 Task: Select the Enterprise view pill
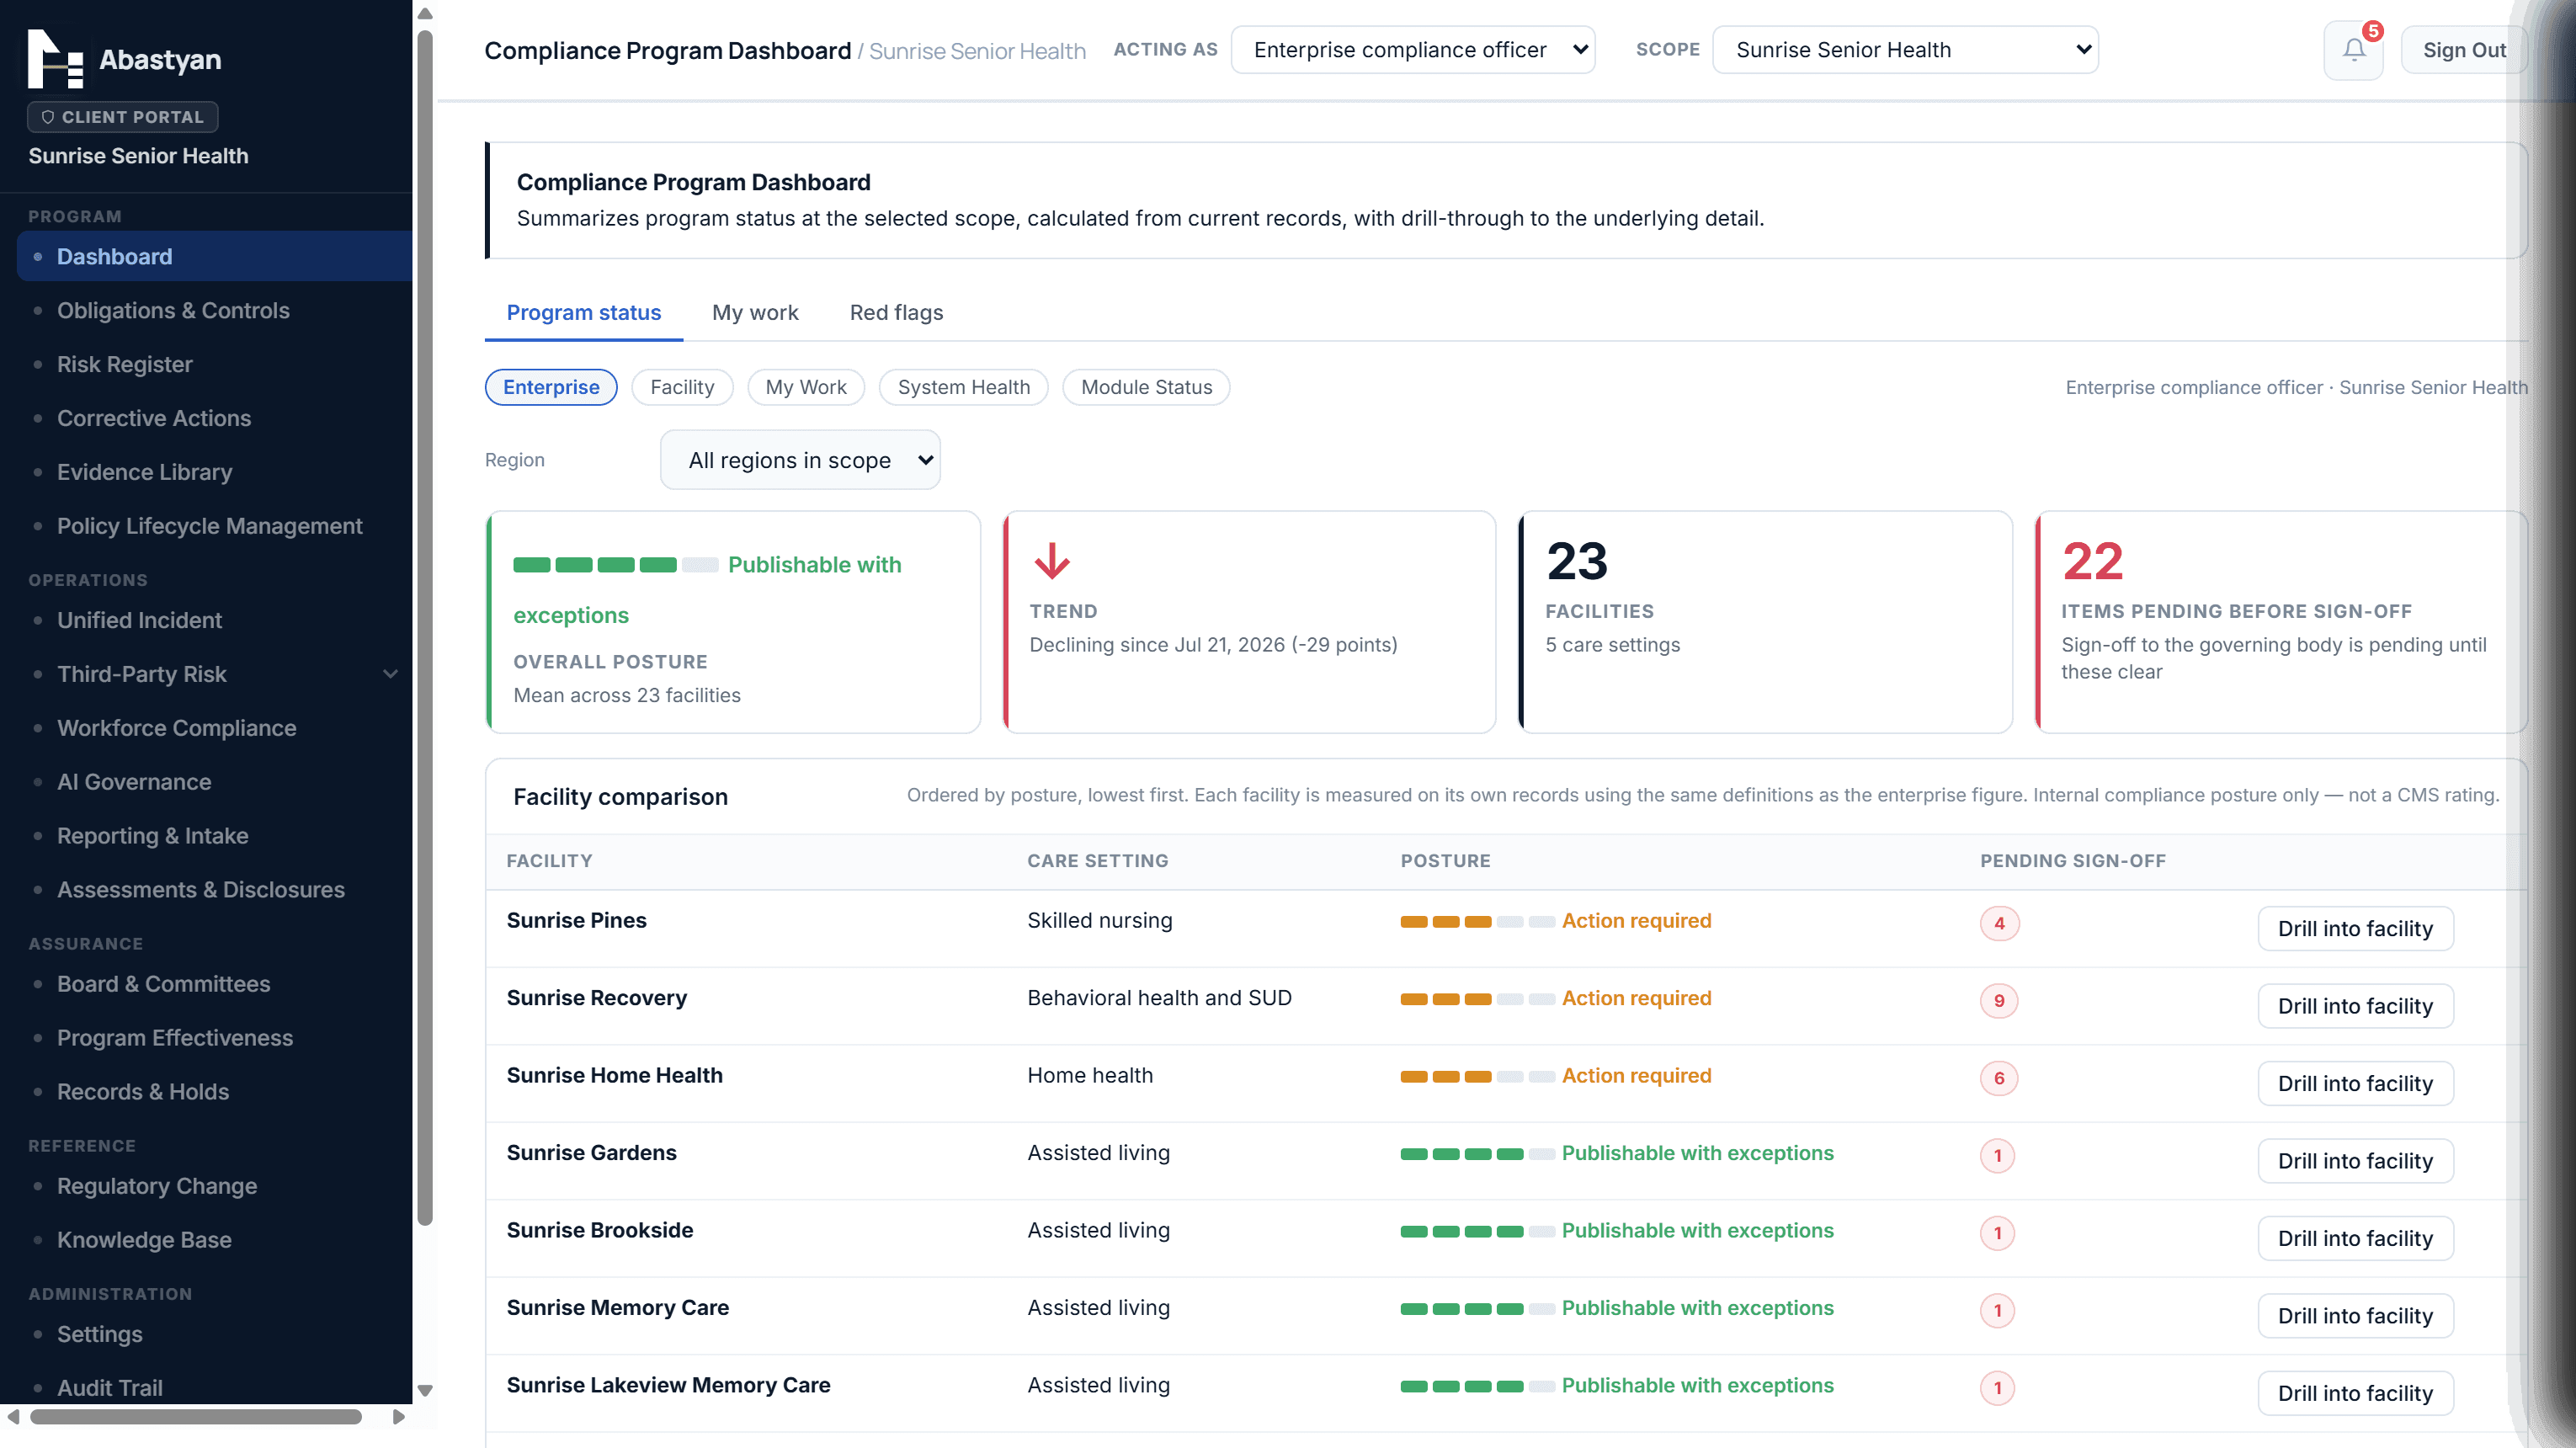551,387
